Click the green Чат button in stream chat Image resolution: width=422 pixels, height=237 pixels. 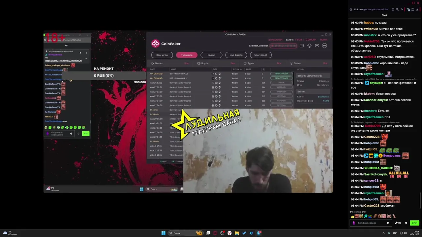(86, 133)
